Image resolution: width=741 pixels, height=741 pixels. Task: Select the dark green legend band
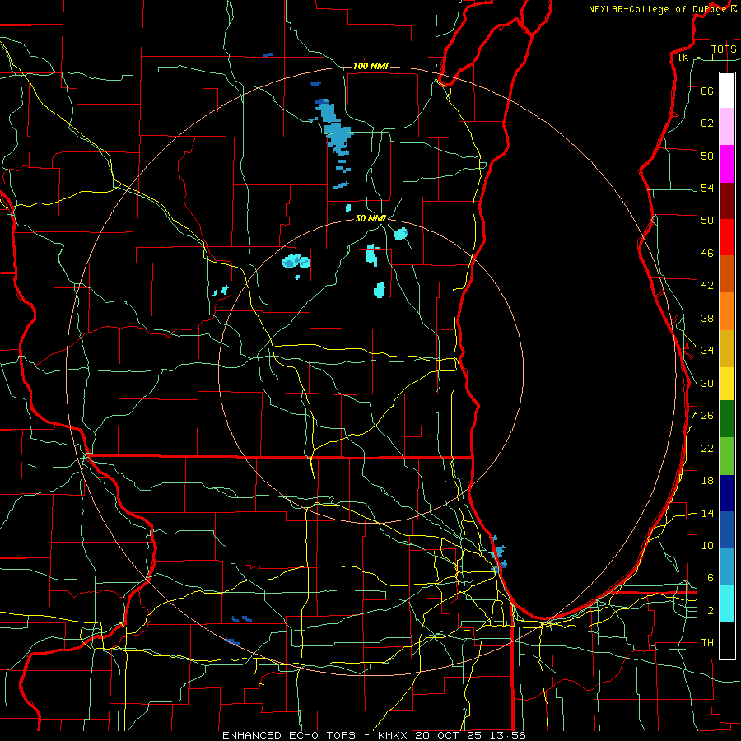pos(727,419)
